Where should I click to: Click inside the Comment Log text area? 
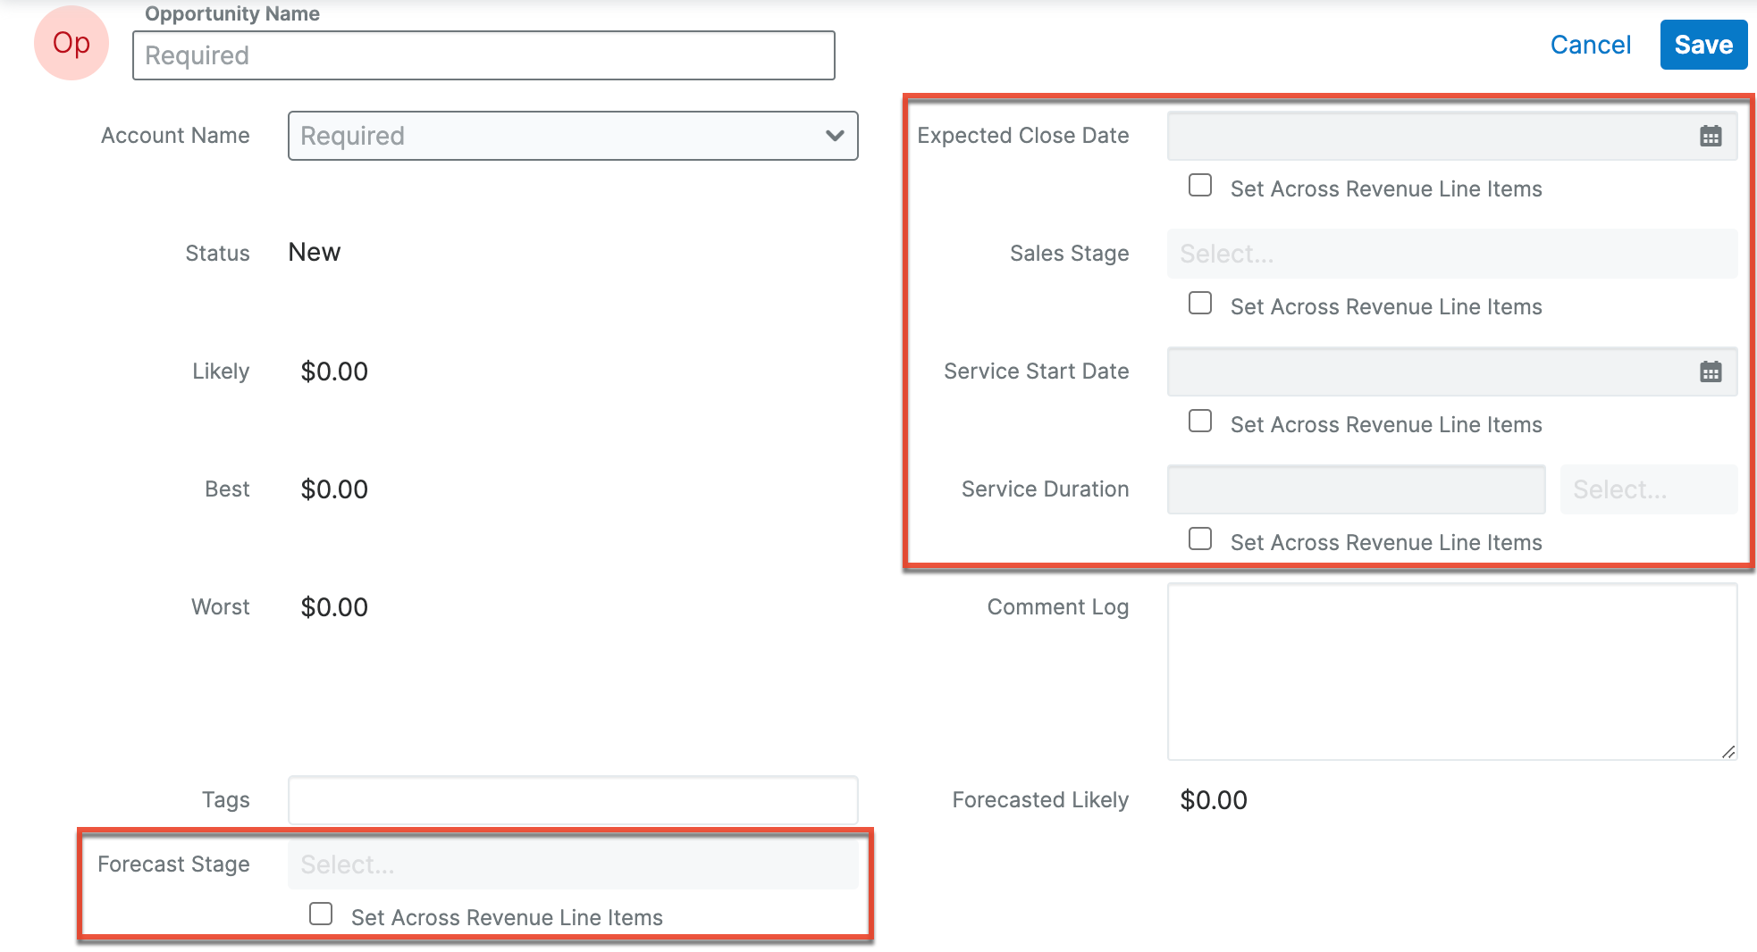(x=1451, y=672)
